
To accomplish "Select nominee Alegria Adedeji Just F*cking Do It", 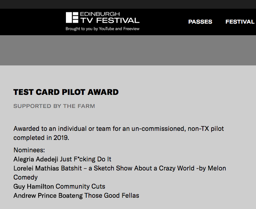I will [x=62, y=159].
